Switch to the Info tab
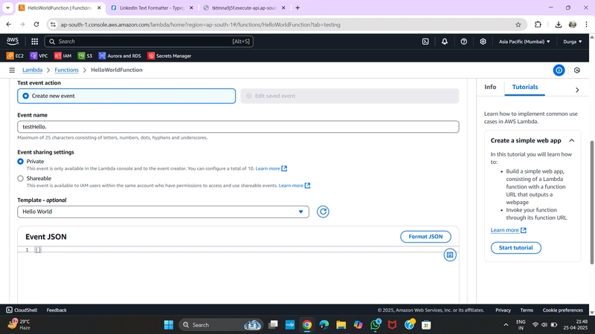 click(490, 87)
